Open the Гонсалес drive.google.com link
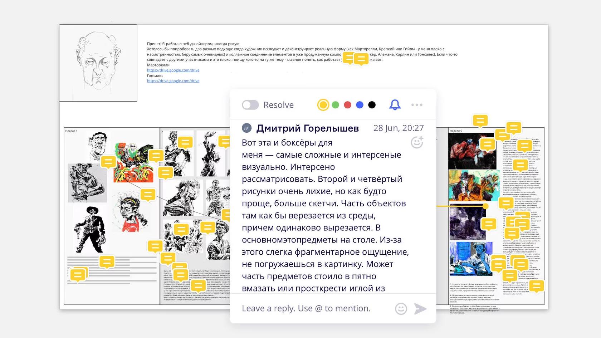 pyautogui.click(x=173, y=81)
